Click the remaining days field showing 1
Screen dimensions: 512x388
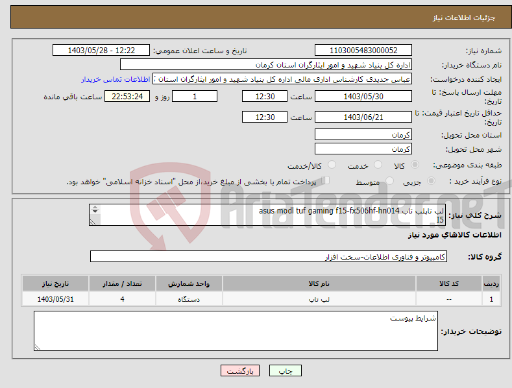coord(195,96)
